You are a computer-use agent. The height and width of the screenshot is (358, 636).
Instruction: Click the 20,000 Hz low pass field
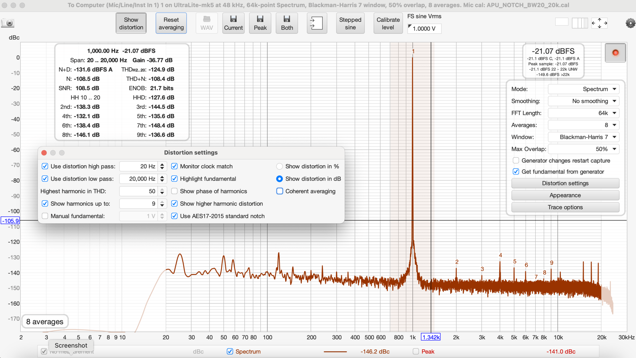coord(139,179)
